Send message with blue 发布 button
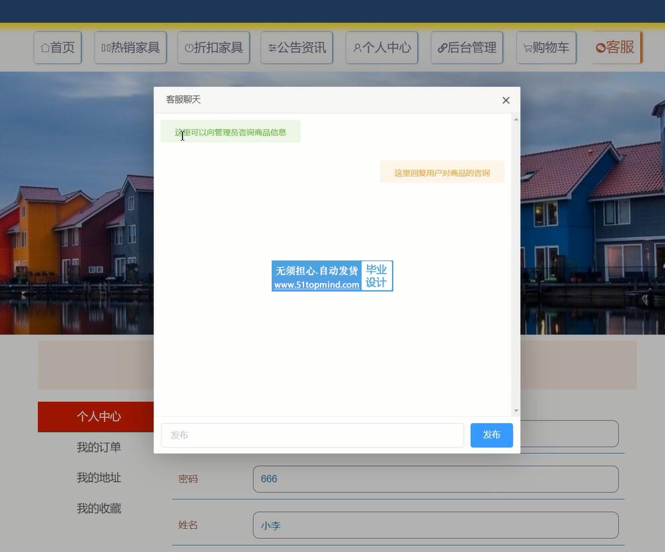Viewport: 665px width, 552px height. pos(492,435)
